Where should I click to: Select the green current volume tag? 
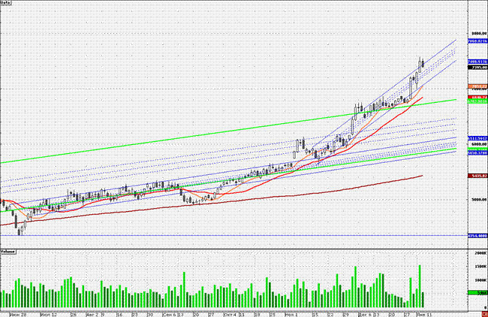(477, 293)
